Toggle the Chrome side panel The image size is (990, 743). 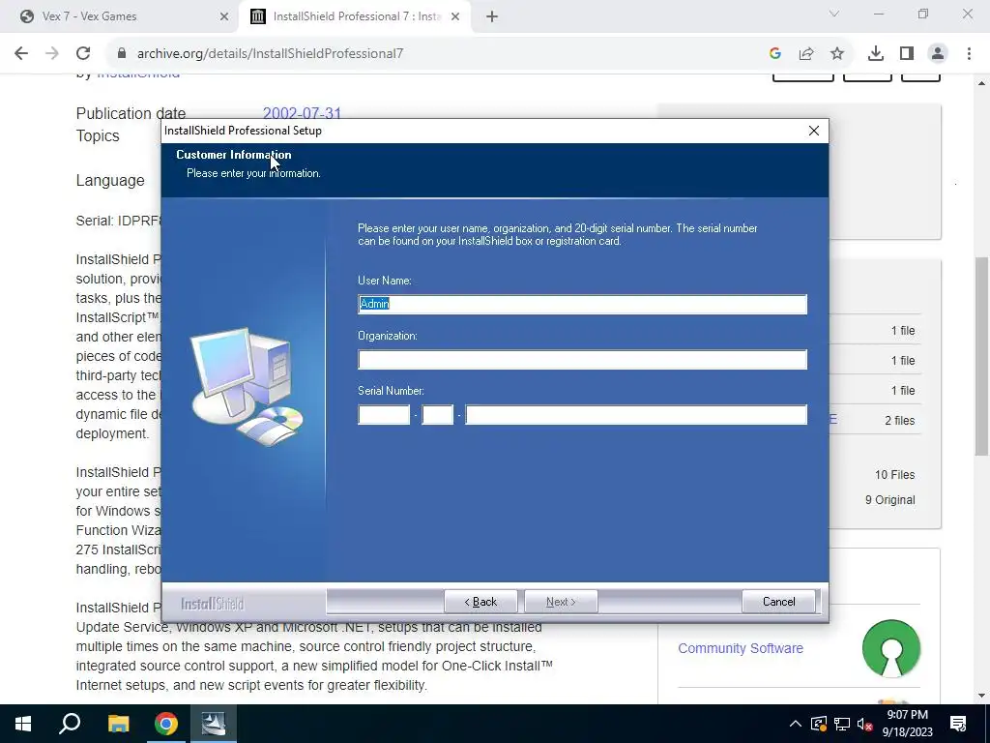click(x=907, y=54)
